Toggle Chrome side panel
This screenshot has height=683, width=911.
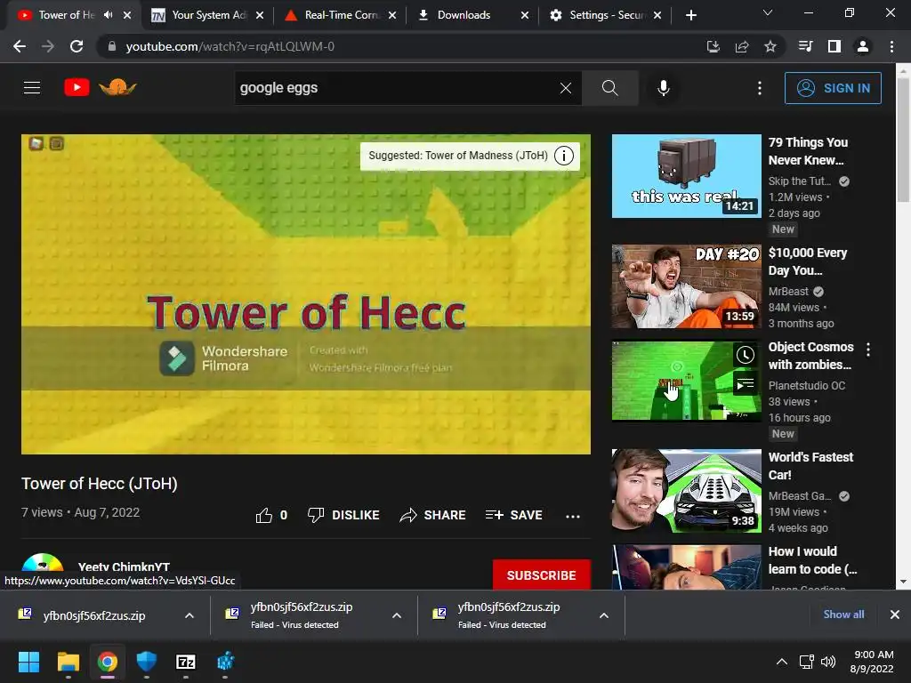pos(834,46)
